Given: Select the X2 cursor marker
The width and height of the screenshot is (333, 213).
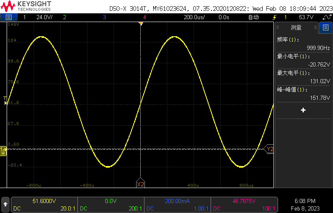Looking at the screenshot, I should click(141, 184).
